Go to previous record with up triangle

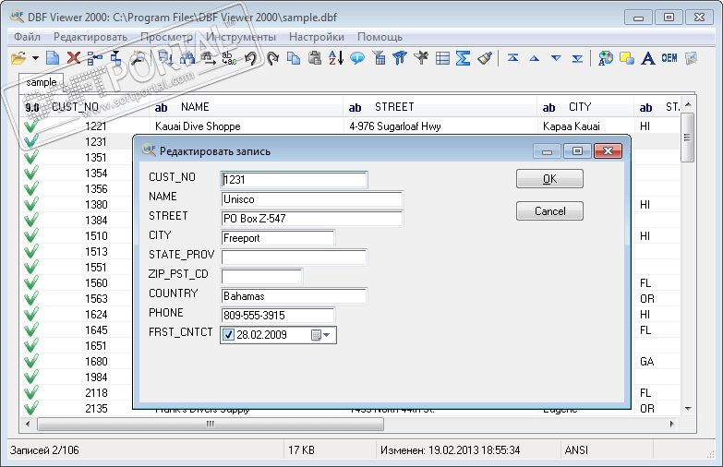pyautogui.click(x=535, y=58)
